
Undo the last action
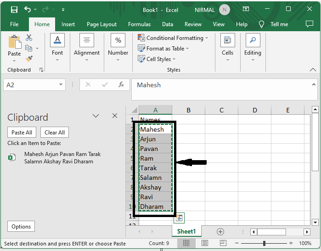coord(28,9)
